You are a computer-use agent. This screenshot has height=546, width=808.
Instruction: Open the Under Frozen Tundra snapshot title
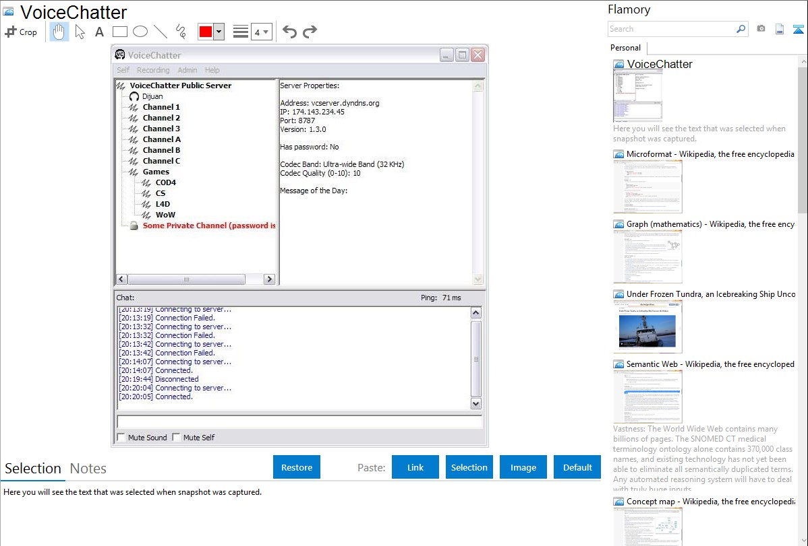pyautogui.click(x=711, y=294)
